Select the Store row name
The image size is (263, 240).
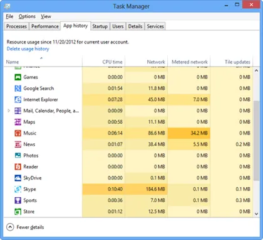tap(29, 212)
